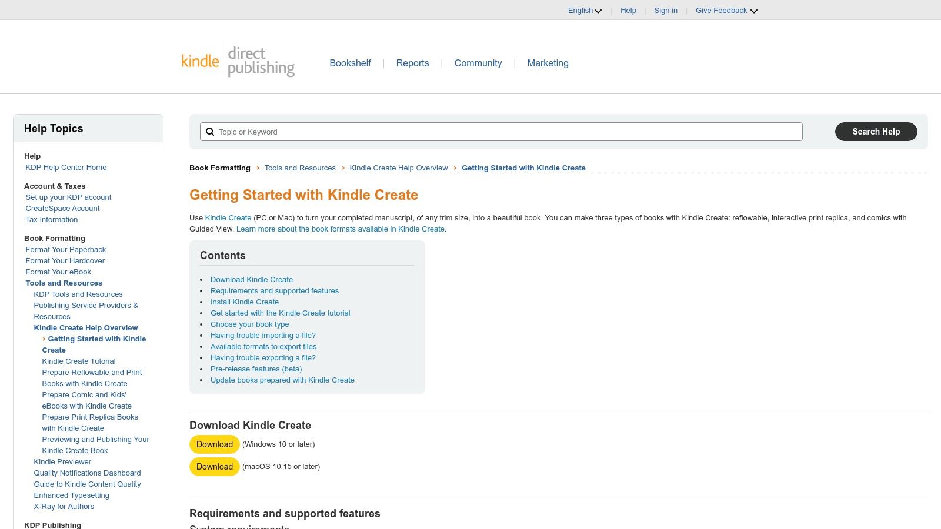Screen dimensions: 941x529
Task: Open the Community section
Action: coord(478,63)
